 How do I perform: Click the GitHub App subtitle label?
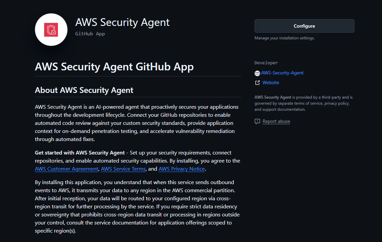[90, 34]
